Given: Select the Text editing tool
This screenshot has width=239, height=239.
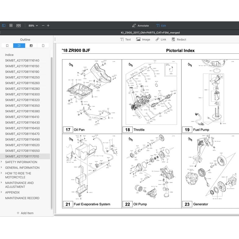Looking at the screenshot, I should click(125, 39).
